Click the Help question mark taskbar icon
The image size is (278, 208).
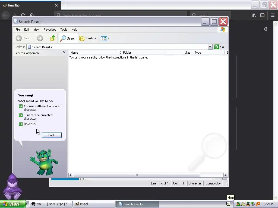click(x=228, y=204)
